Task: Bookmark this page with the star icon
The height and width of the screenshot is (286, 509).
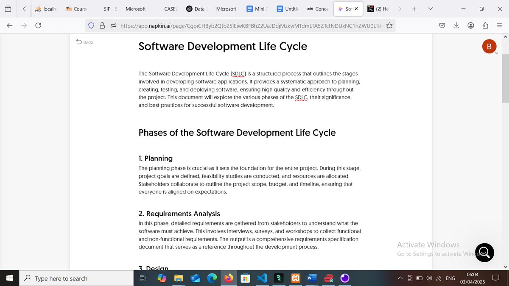Action: click(x=389, y=25)
